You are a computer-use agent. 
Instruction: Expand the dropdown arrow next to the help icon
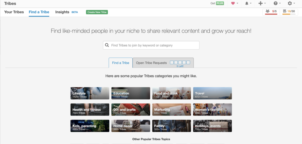[280, 4]
